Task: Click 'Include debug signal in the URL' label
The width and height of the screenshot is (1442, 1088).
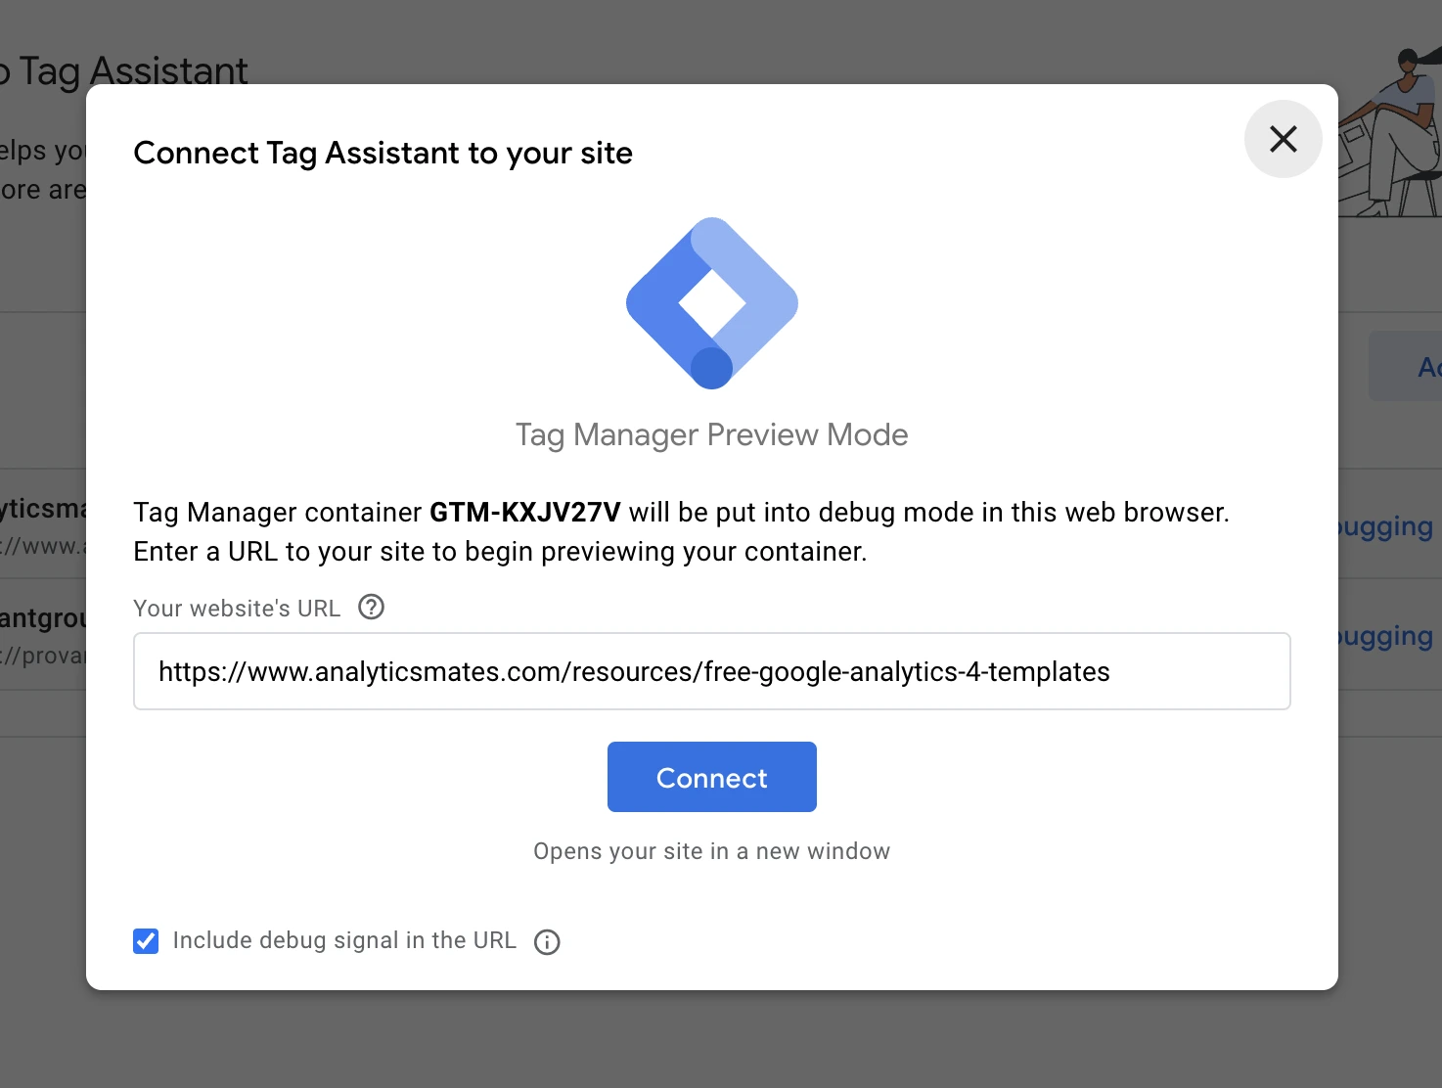Action: tap(344, 940)
